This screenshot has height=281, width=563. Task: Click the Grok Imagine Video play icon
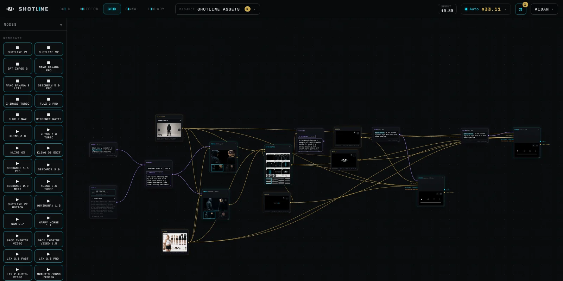(x=18, y=236)
